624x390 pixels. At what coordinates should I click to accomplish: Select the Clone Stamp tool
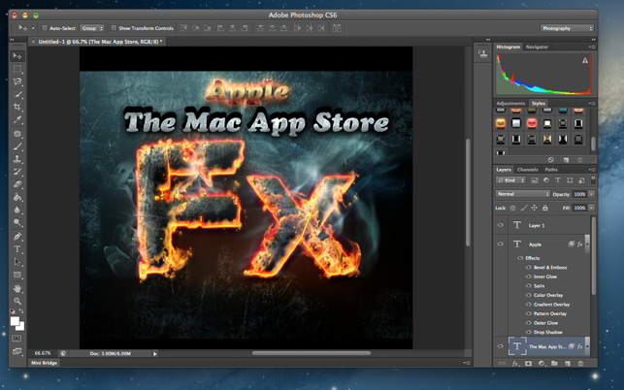17,159
